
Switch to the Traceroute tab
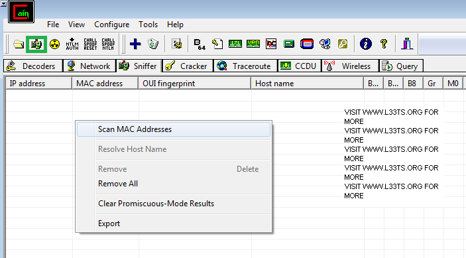point(245,66)
